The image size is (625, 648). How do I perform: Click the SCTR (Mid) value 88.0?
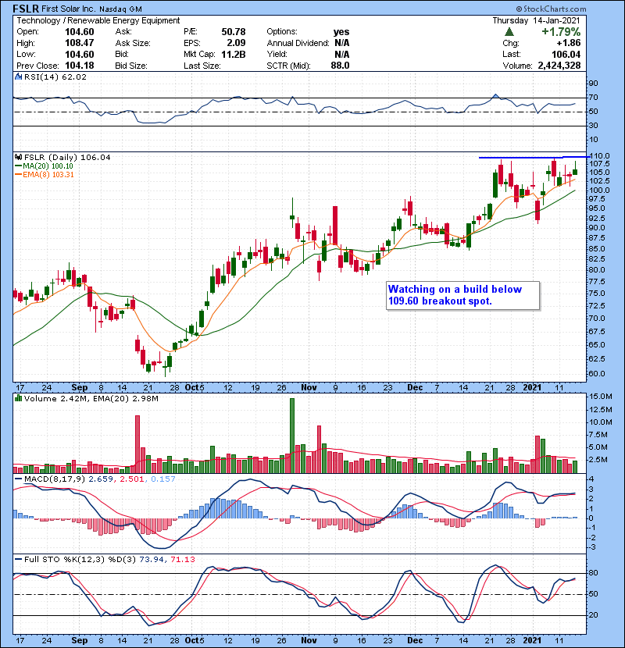[340, 66]
